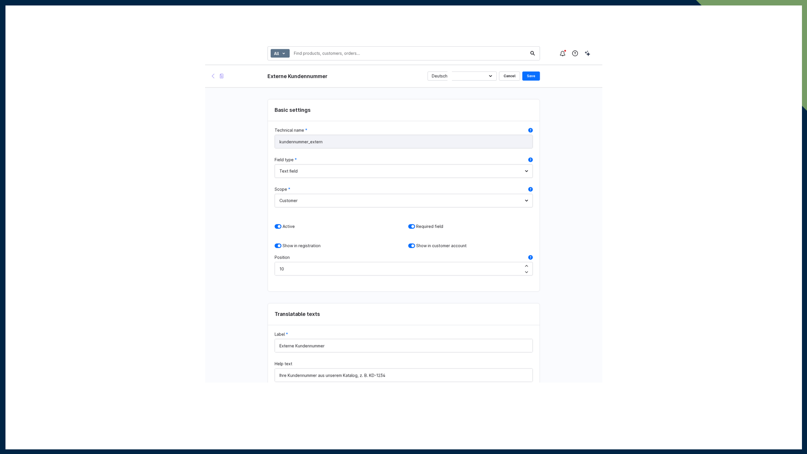The width and height of the screenshot is (807, 454).
Task: Click the Cancel button
Action: click(x=509, y=76)
